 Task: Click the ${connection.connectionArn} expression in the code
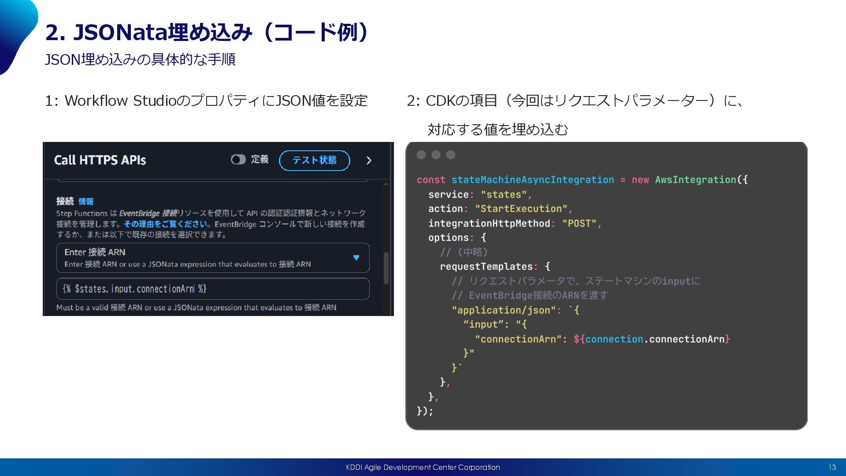(652, 339)
